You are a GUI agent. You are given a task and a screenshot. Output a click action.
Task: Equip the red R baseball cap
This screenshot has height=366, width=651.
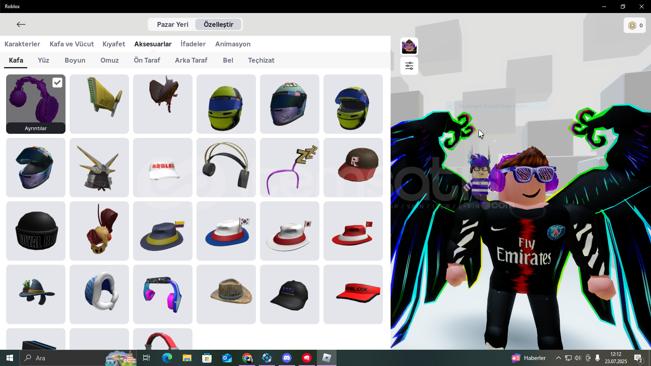(353, 168)
